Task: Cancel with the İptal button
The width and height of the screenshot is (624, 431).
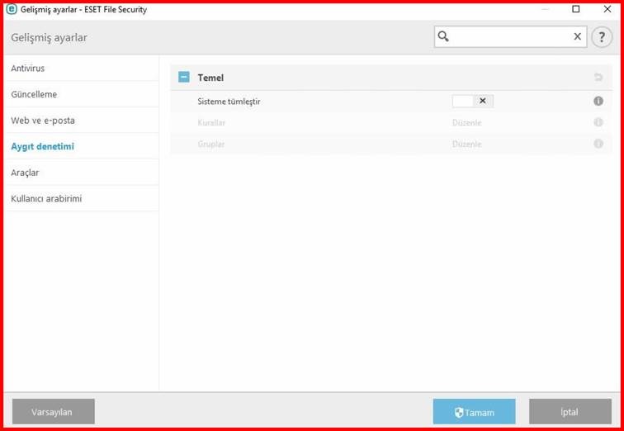Action: [570, 411]
